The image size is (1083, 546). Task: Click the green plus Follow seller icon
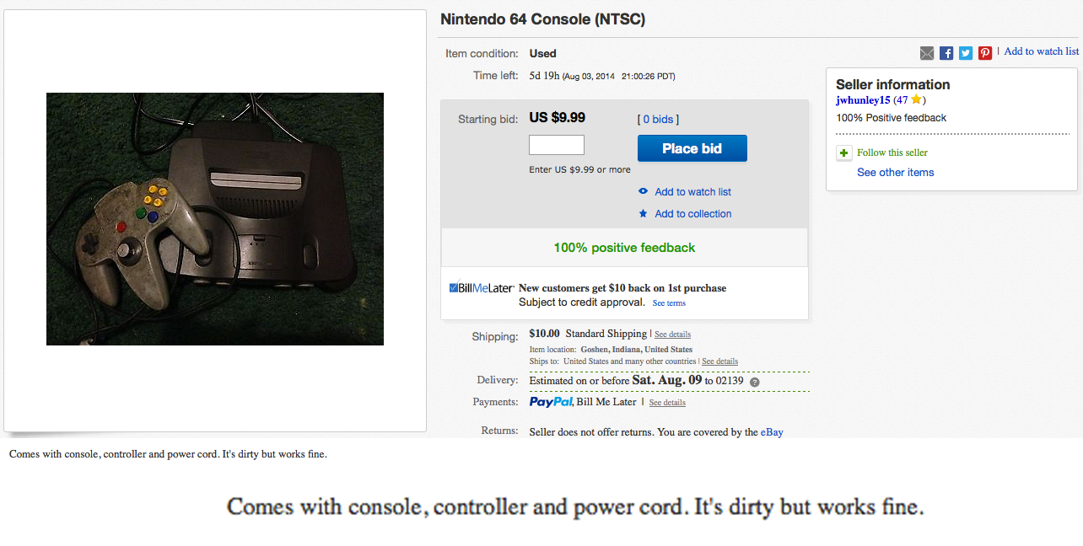pyautogui.click(x=843, y=153)
